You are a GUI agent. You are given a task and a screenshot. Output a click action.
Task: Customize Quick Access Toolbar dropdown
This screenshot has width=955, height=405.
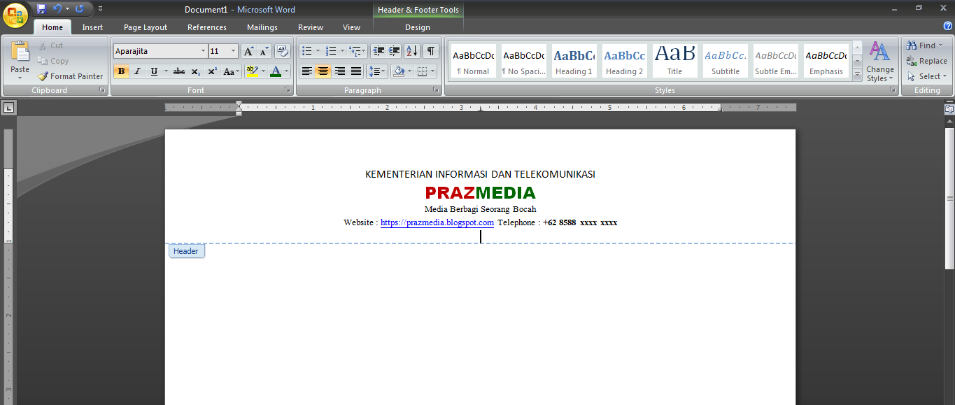tap(100, 9)
